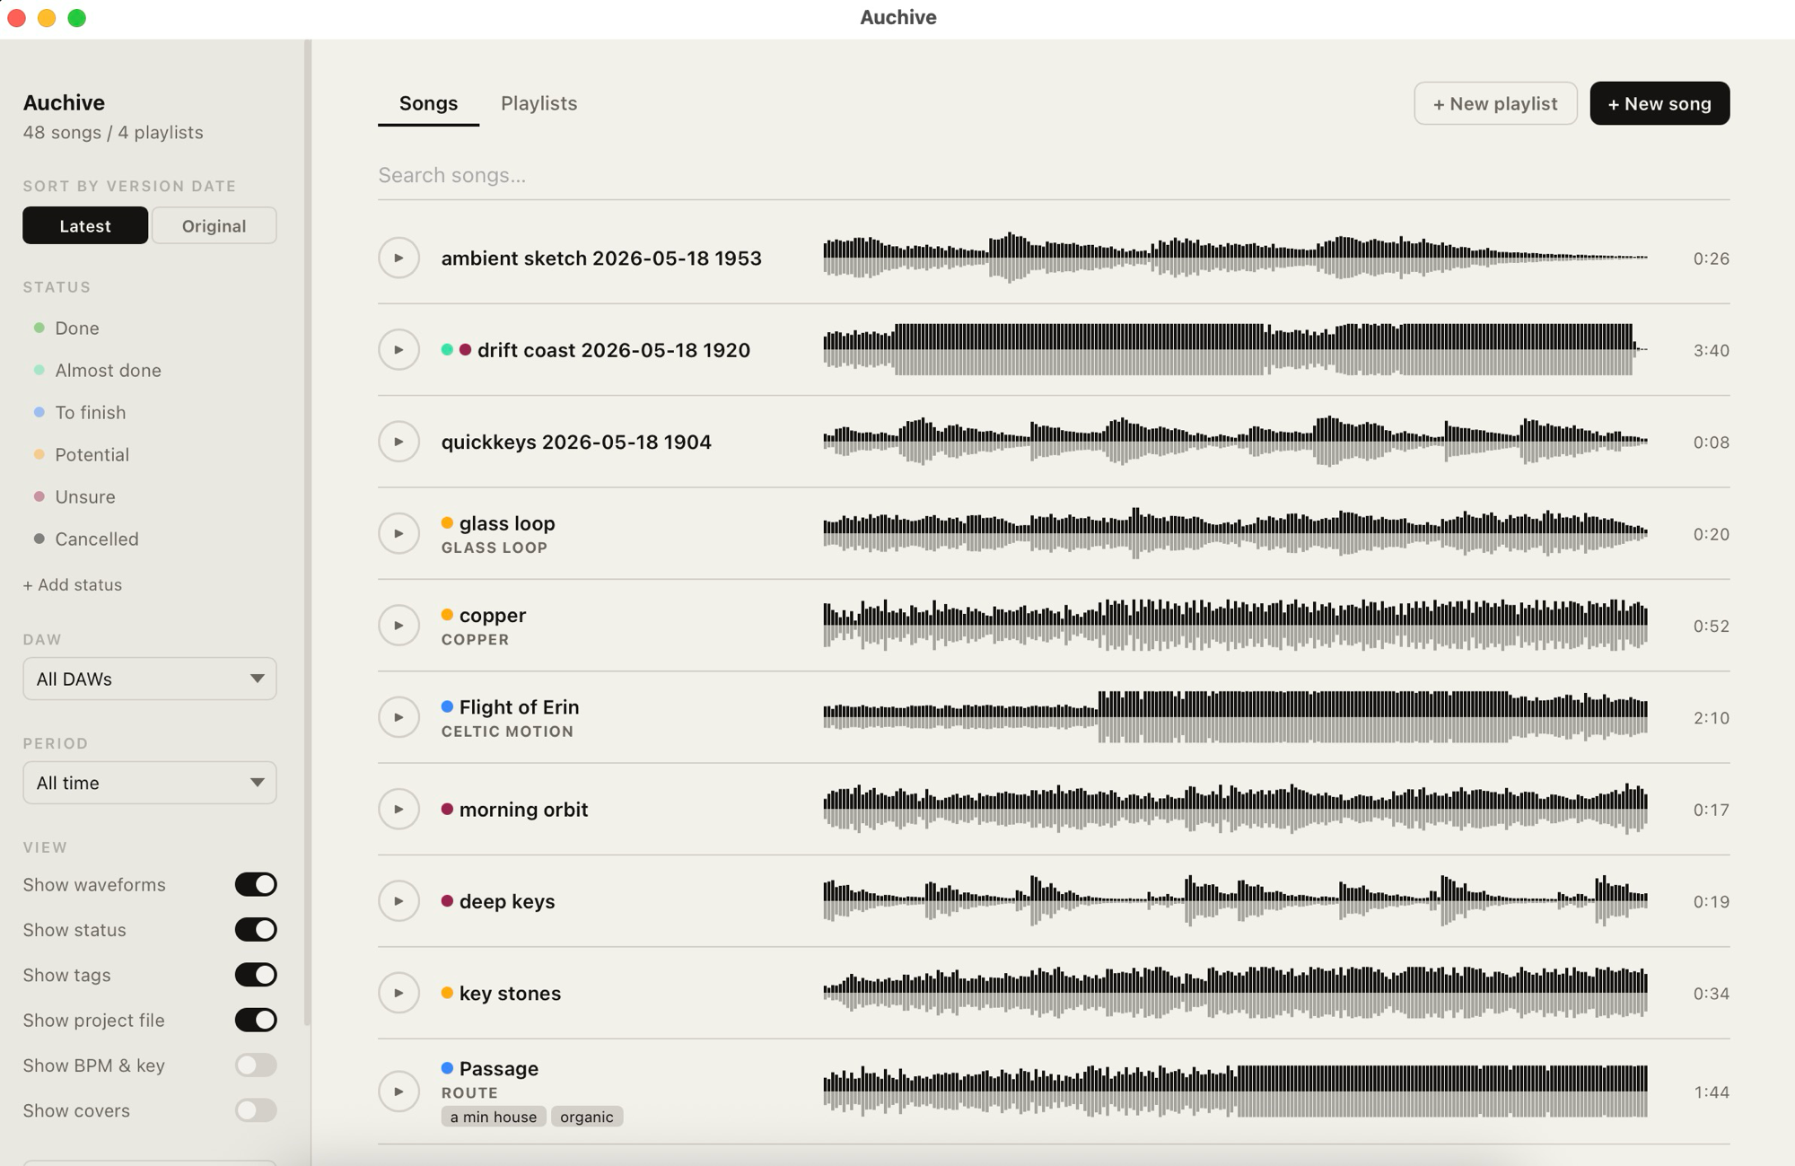Enable Show BPM & key switch

[256, 1065]
